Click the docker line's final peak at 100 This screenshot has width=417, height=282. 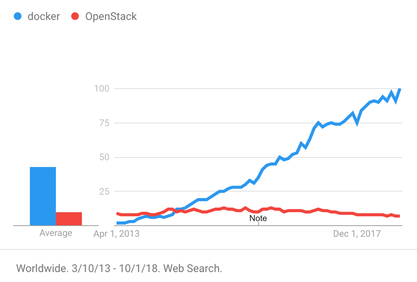(x=400, y=89)
